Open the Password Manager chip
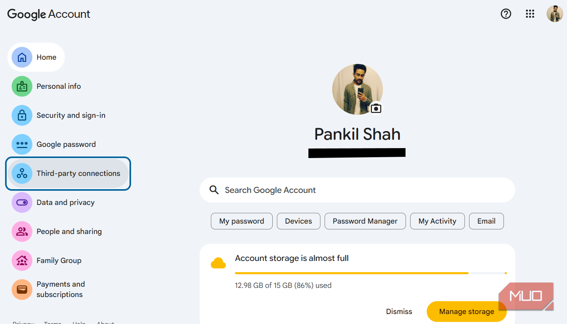Viewport: 567px width, 324px height. (x=365, y=221)
